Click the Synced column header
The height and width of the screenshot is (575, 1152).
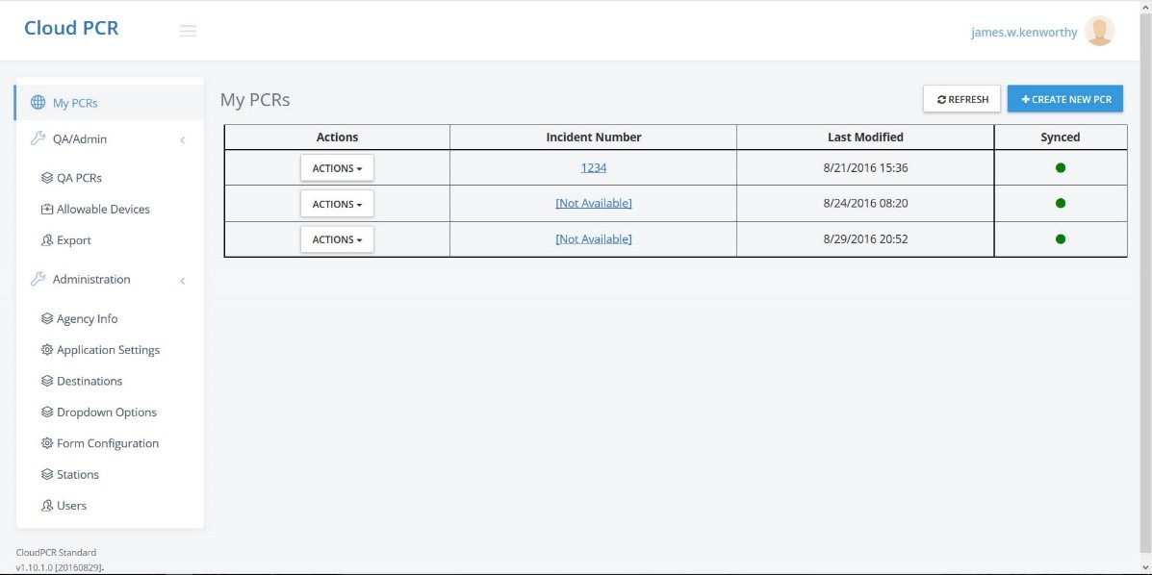pyautogui.click(x=1061, y=137)
